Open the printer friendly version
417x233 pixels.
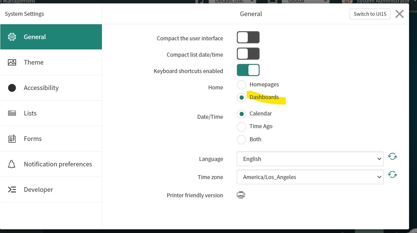(240, 195)
